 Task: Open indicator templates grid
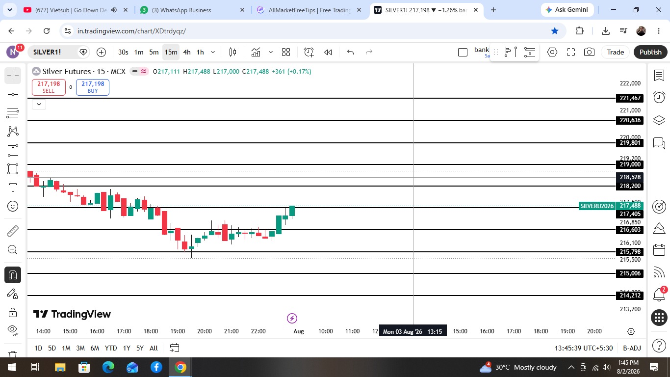click(x=286, y=52)
